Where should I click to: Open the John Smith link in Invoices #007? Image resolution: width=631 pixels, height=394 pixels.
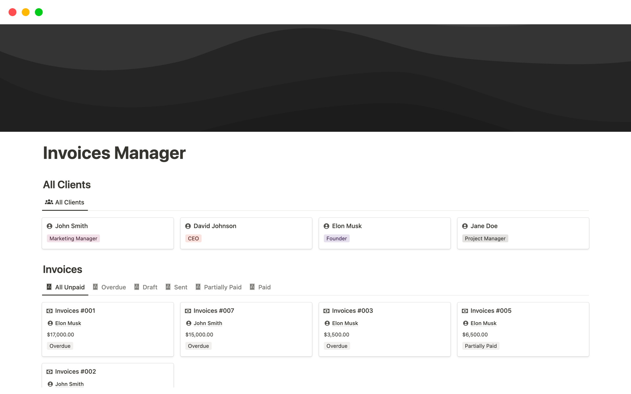pyautogui.click(x=208, y=323)
